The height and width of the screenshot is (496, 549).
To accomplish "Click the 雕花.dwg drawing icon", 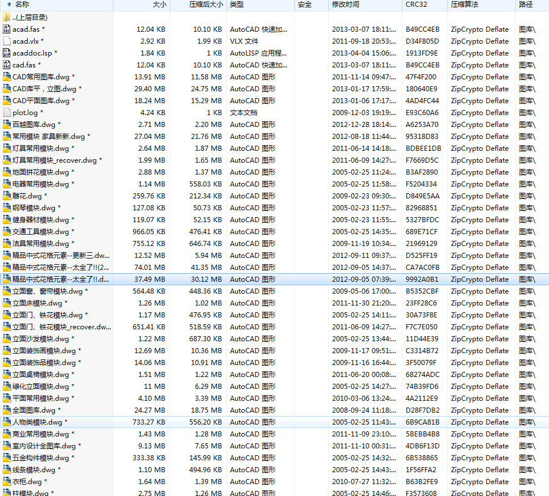I will [x=6, y=196].
